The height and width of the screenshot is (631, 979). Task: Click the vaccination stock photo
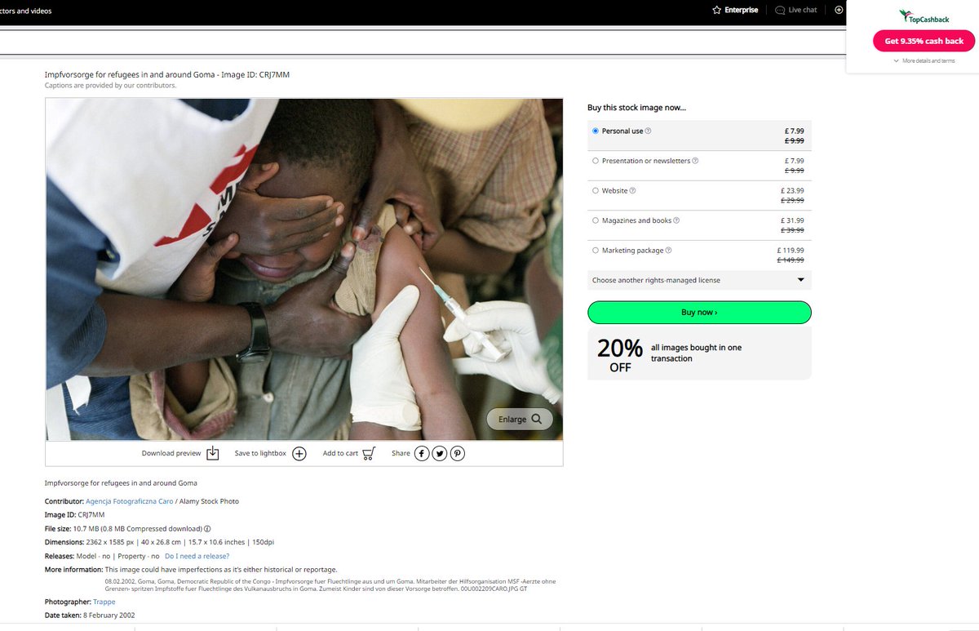tap(304, 269)
